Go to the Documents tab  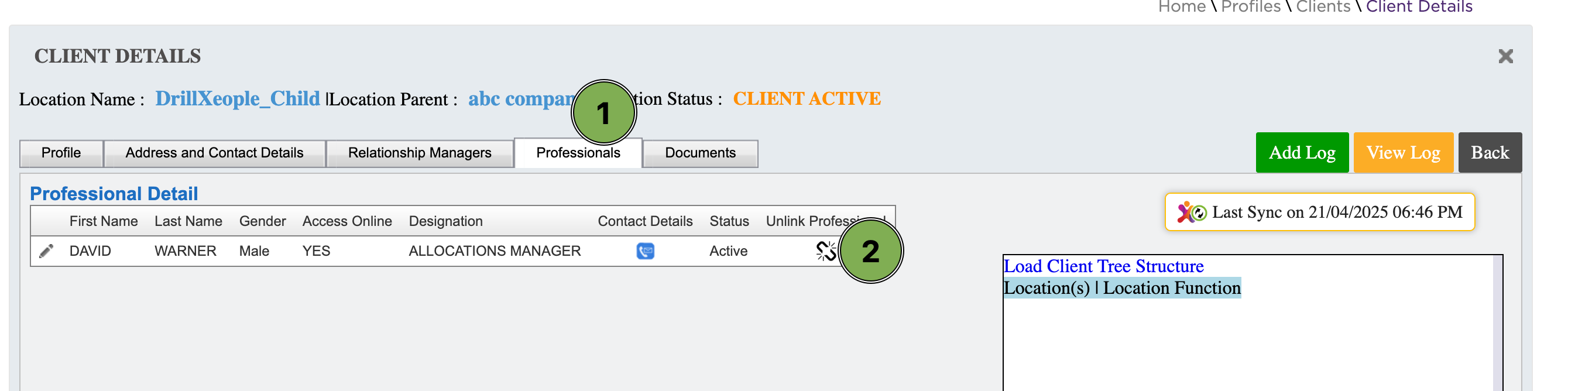tap(700, 153)
